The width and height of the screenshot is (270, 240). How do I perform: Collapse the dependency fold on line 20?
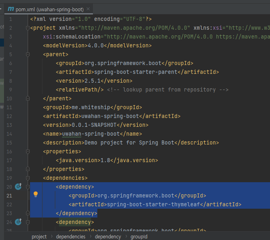click(x=28, y=187)
